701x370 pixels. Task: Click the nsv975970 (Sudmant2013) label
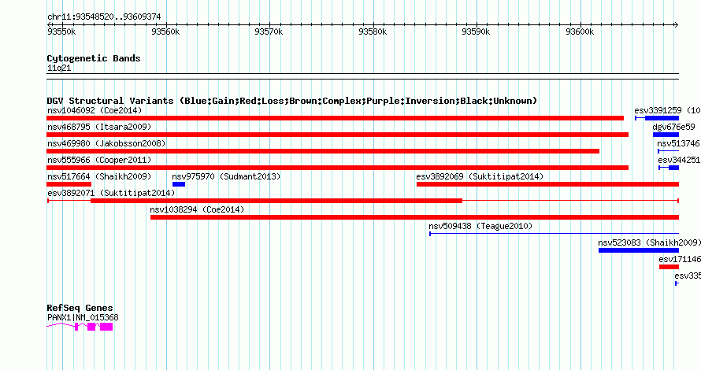pos(226,176)
